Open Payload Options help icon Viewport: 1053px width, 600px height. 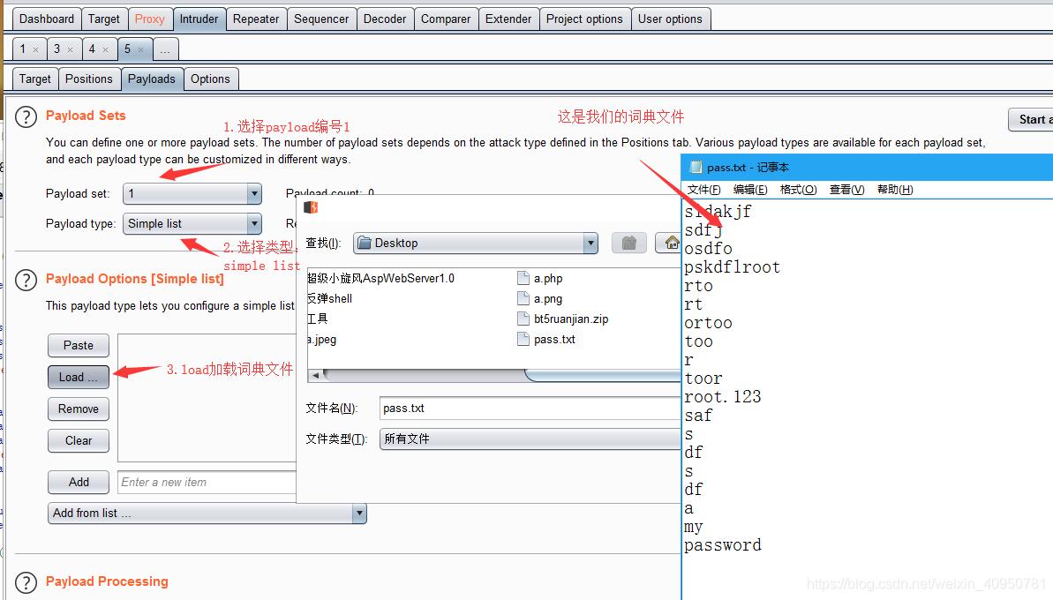(x=26, y=281)
